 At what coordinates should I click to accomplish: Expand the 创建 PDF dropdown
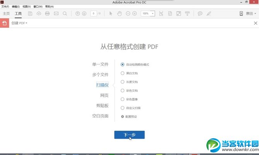tap(19, 23)
